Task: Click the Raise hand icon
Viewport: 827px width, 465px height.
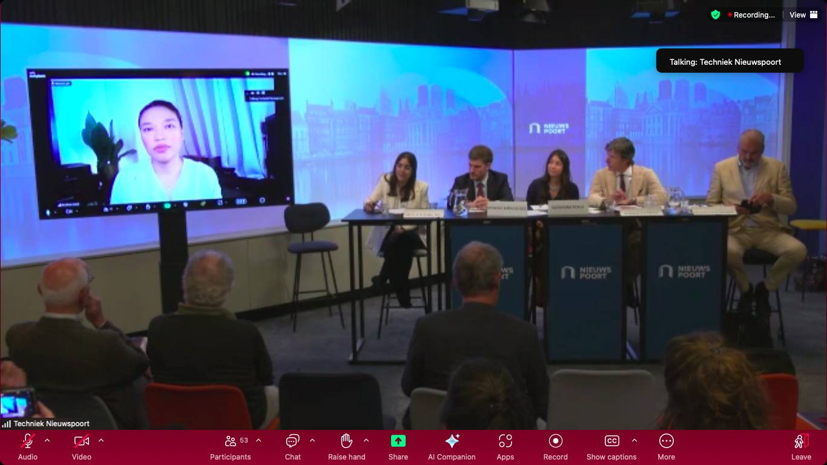Action: [346, 441]
